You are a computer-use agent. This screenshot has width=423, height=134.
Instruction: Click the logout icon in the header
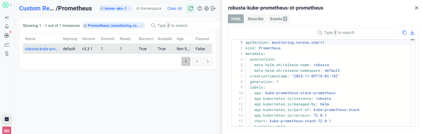213,8
